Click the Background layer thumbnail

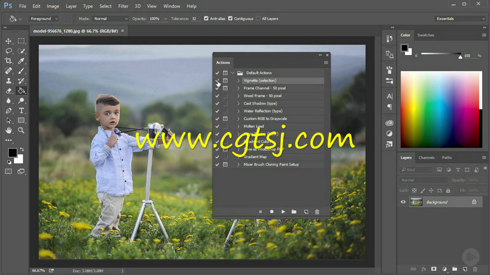click(417, 202)
